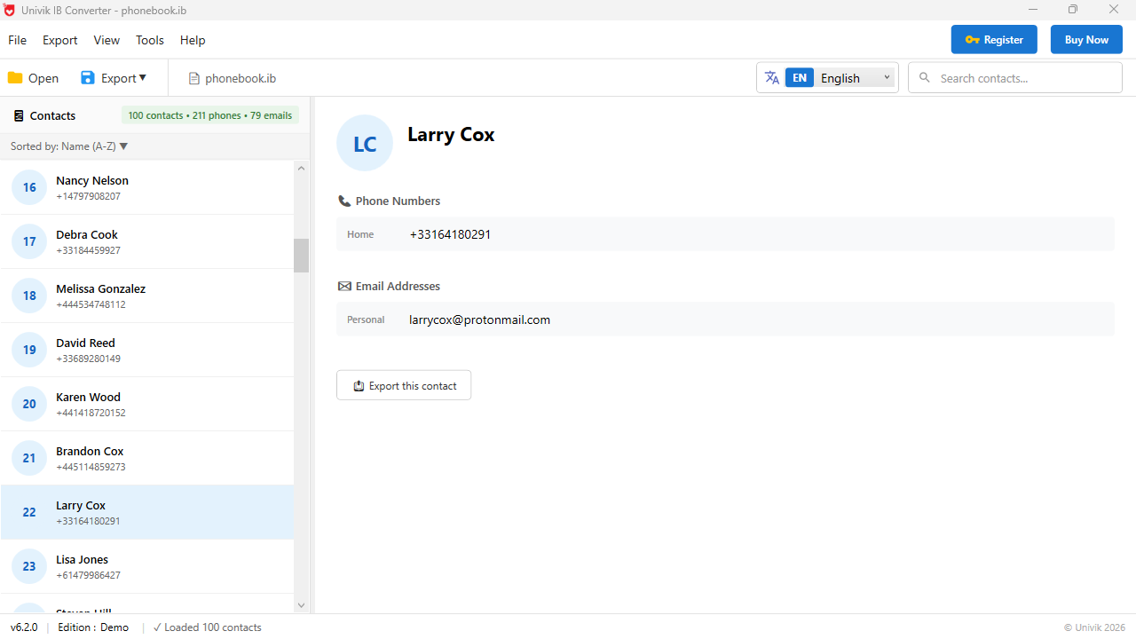Click the Buy Now button
The image size is (1136, 639).
pos(1086,39)
